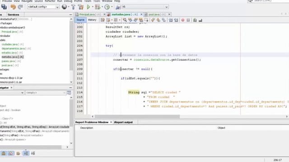Viewport: 289px width, 162px height.
Task: Toggle Show Fields filter in Navigator
Action: 11,153
